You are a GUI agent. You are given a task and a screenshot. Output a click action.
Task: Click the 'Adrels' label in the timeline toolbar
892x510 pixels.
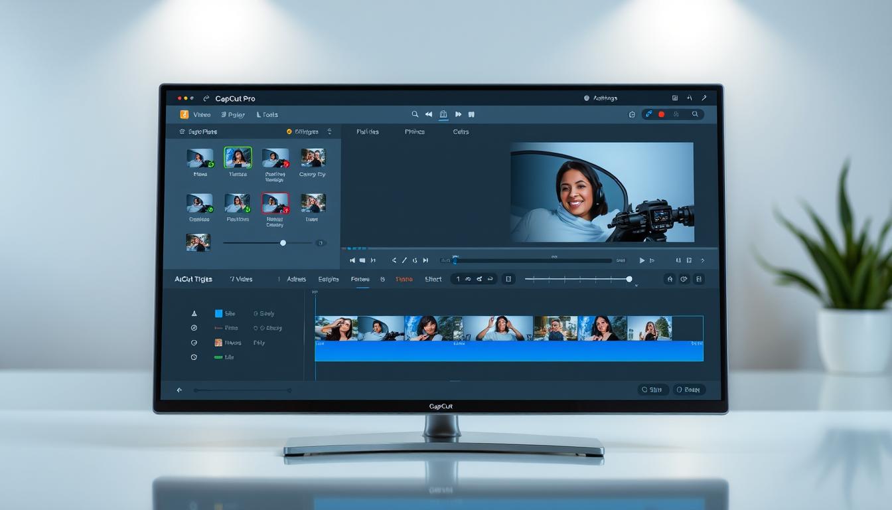click(x=297, y=279)
